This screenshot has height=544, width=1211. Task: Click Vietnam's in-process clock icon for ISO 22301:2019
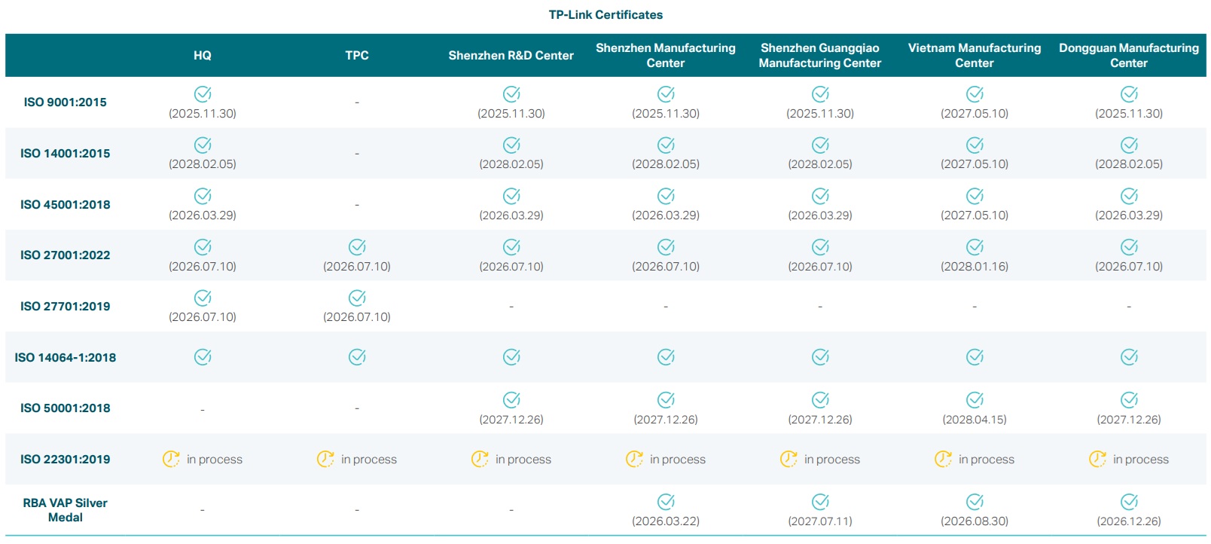[943, 459]
